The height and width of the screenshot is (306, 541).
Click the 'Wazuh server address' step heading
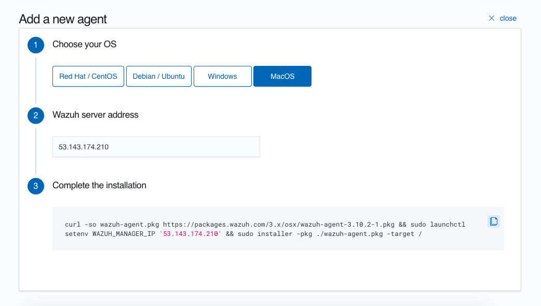(95, 115)
